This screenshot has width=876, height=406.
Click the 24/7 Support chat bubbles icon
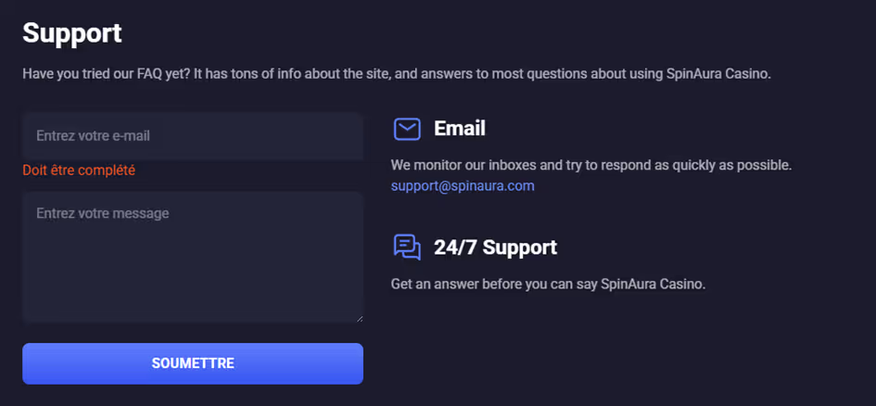(x=407, y=247)
